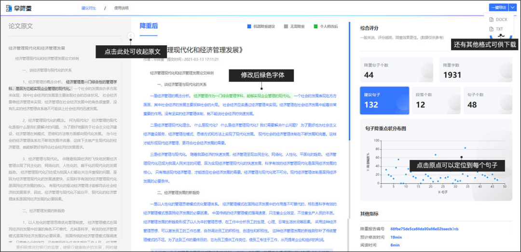The width and height of the screenshot is (521, 252).
Task: Click the gray 无需降重 legend swatch
Action: [x=286, y=27]
